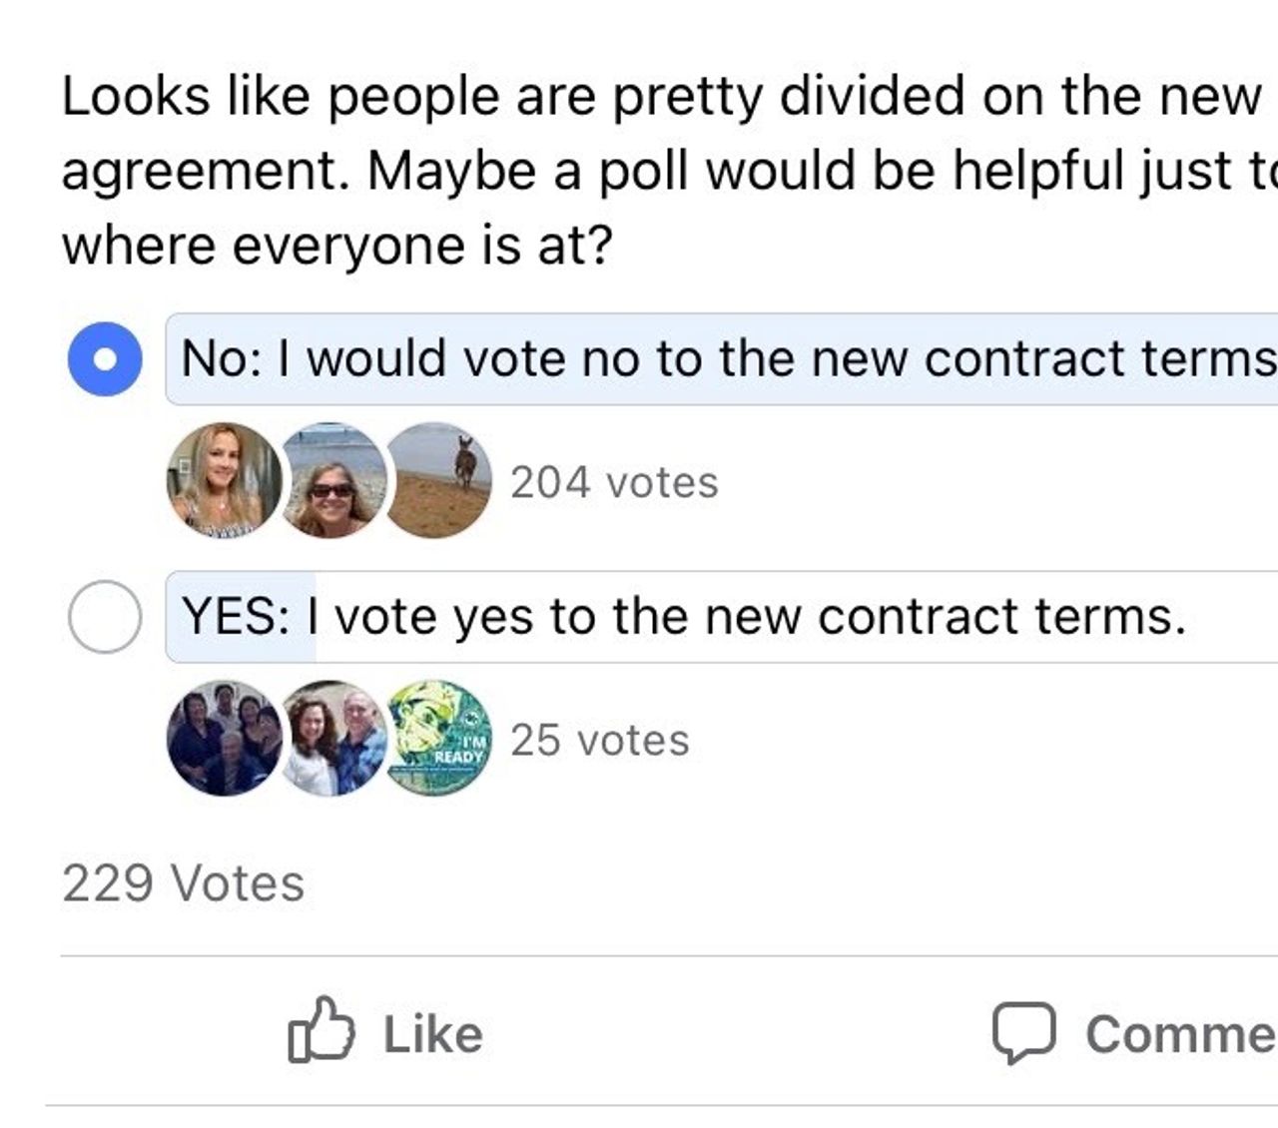Image resolution: width=1278 pixels, height=1128 pixels.
Task: View the list of 204 votes
Action: (614, 483)
